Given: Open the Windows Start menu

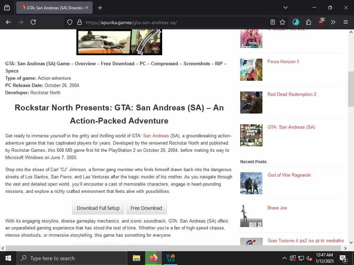Looking at the screenshot, I should [x=8, y=258].
